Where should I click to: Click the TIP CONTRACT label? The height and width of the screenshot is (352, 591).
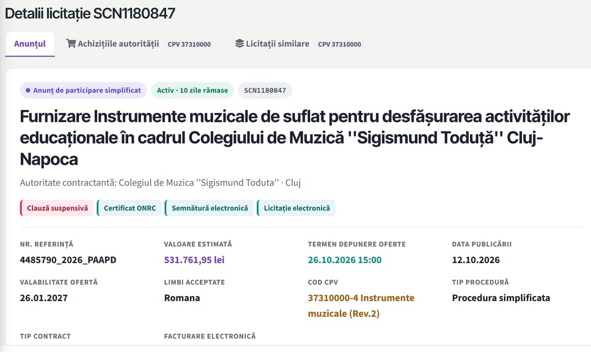coord(45,336)
